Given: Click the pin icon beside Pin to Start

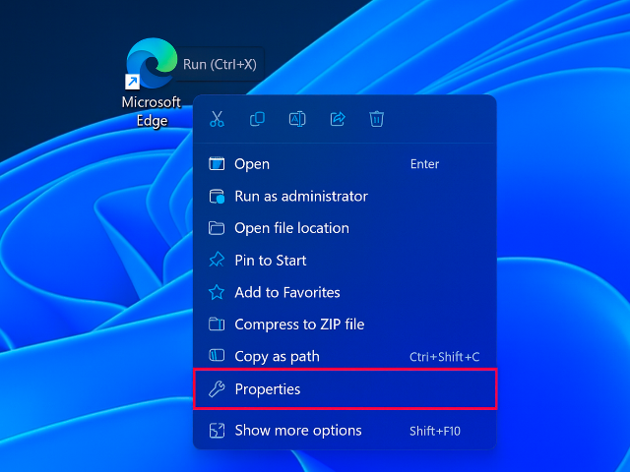Looking at the screenshot, I should click(x=217, y=261).
